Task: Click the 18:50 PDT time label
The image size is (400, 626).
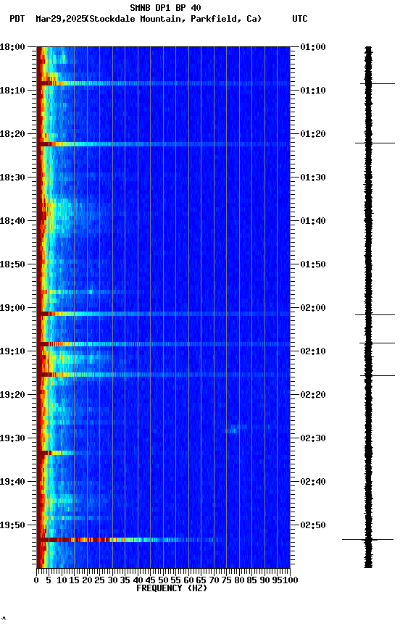Action: pyautogui.click(x=12, y=264)
